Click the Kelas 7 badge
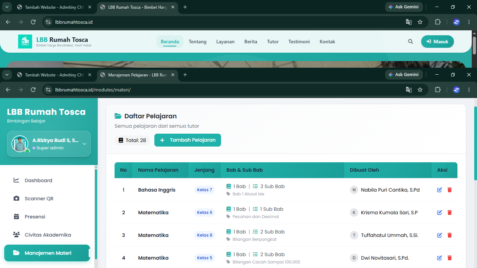This screenshot has width=477, height=268. pyautogui.click(x=205, y=190)
